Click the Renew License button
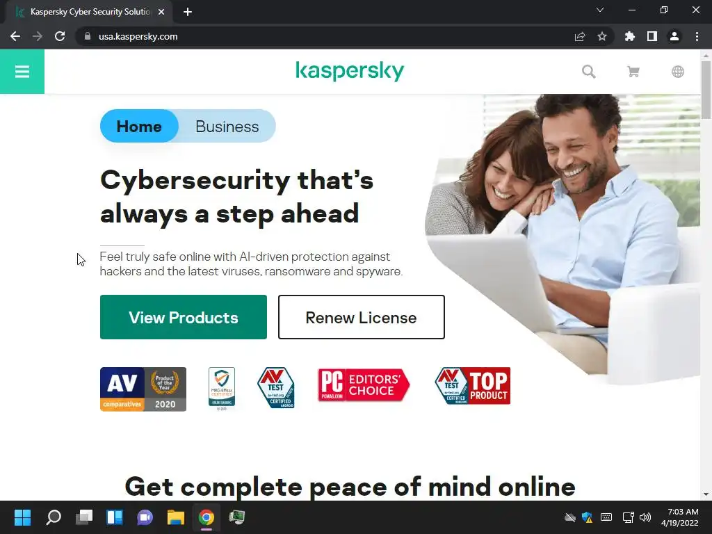Viewport: 712px width, 534px height. click(x=362, y=317)
